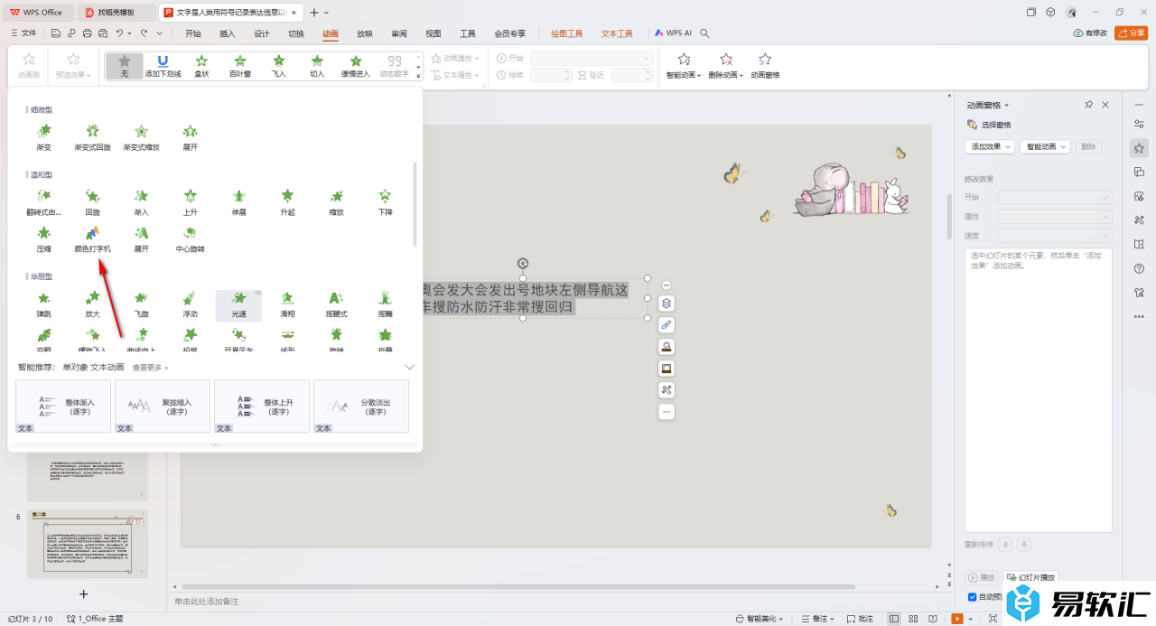Pick the 渐变式缩放 animation effect
Viewport: 1156px width, 626px height.
[141, 137]
